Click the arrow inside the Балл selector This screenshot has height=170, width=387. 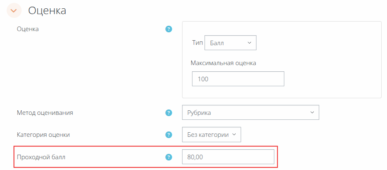click(249, 43)
